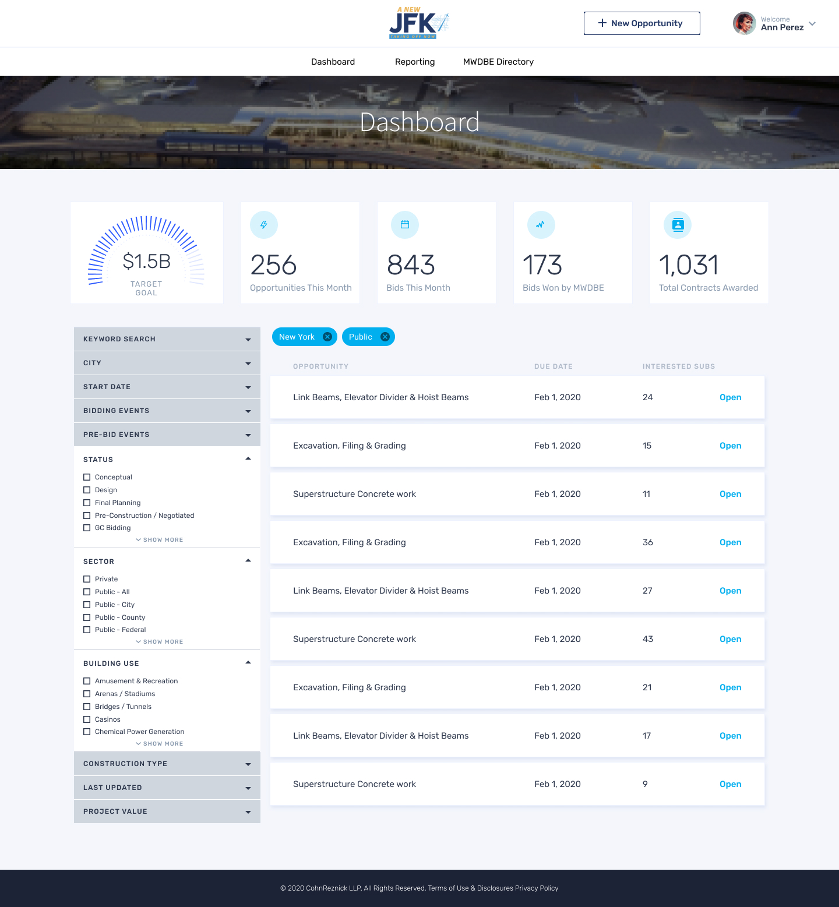Show more Sector options
839x907 pixels.
click(160, 642)
